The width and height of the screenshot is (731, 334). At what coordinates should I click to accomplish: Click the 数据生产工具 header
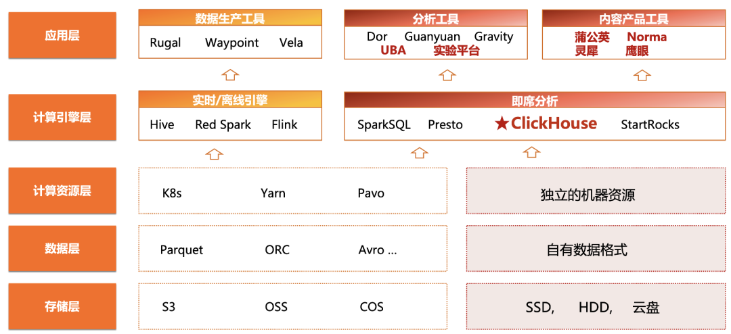pos(230,18)
